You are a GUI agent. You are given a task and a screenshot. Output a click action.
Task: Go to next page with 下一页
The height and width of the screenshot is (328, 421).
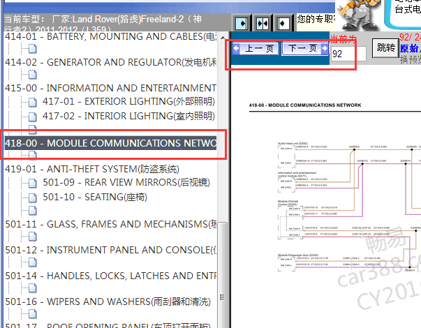tap(305, 48)
